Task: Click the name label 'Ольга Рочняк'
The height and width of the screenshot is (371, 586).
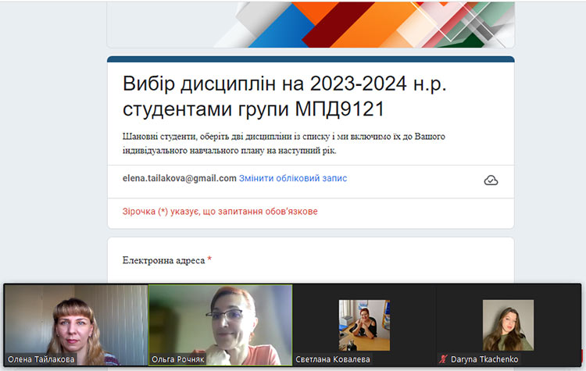Action: pos(178,359)
